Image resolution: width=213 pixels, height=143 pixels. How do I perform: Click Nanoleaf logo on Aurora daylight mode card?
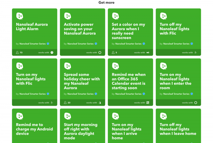tap(68, 116)
